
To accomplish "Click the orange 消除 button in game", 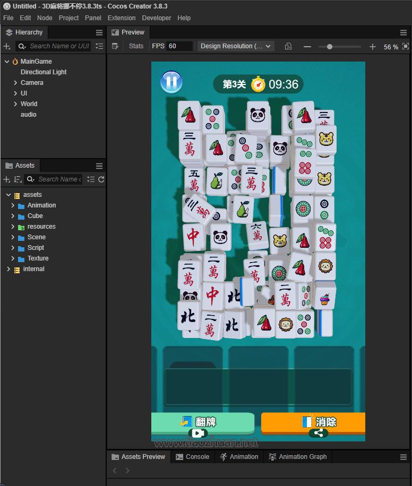I will point(313,422).
